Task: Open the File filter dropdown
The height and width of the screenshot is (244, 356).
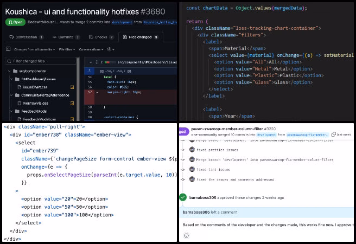Action: (67, 49)
